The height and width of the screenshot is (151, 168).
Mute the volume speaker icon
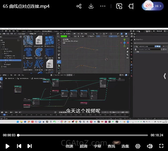pyautogui.click(x=150, y=146)
